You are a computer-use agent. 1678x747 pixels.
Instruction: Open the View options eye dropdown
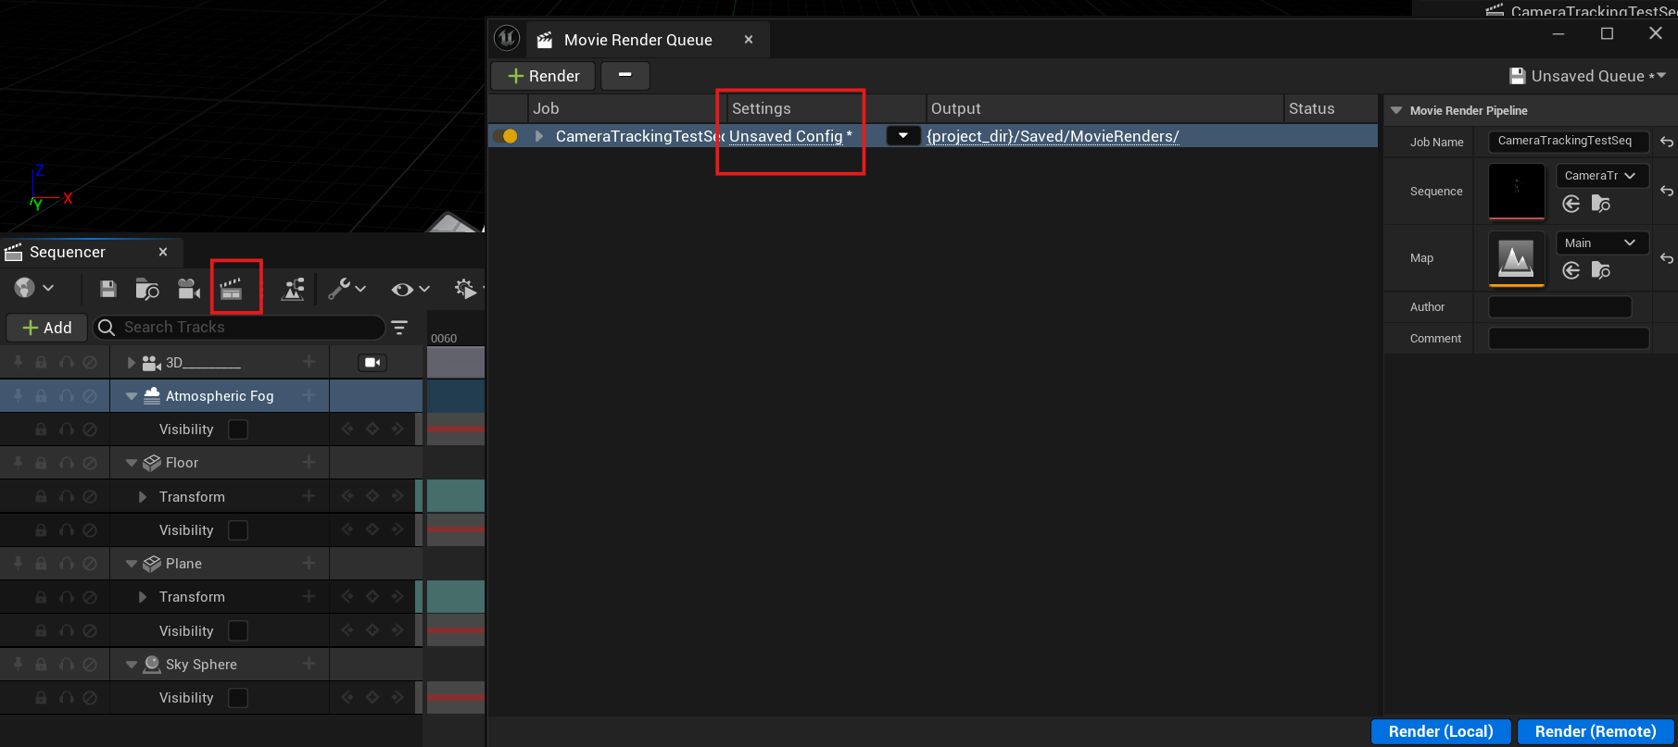point(410,289)
